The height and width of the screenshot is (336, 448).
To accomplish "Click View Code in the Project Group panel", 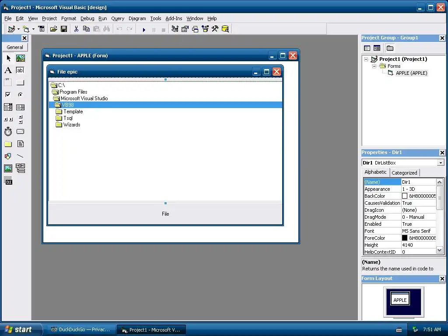I will pos(367,48).
